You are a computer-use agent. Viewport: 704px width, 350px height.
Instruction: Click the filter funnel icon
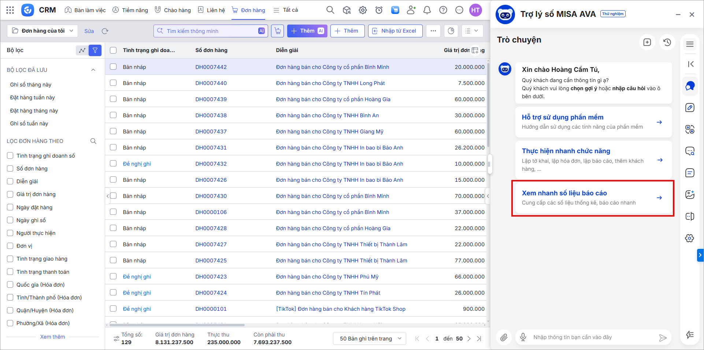95,50
